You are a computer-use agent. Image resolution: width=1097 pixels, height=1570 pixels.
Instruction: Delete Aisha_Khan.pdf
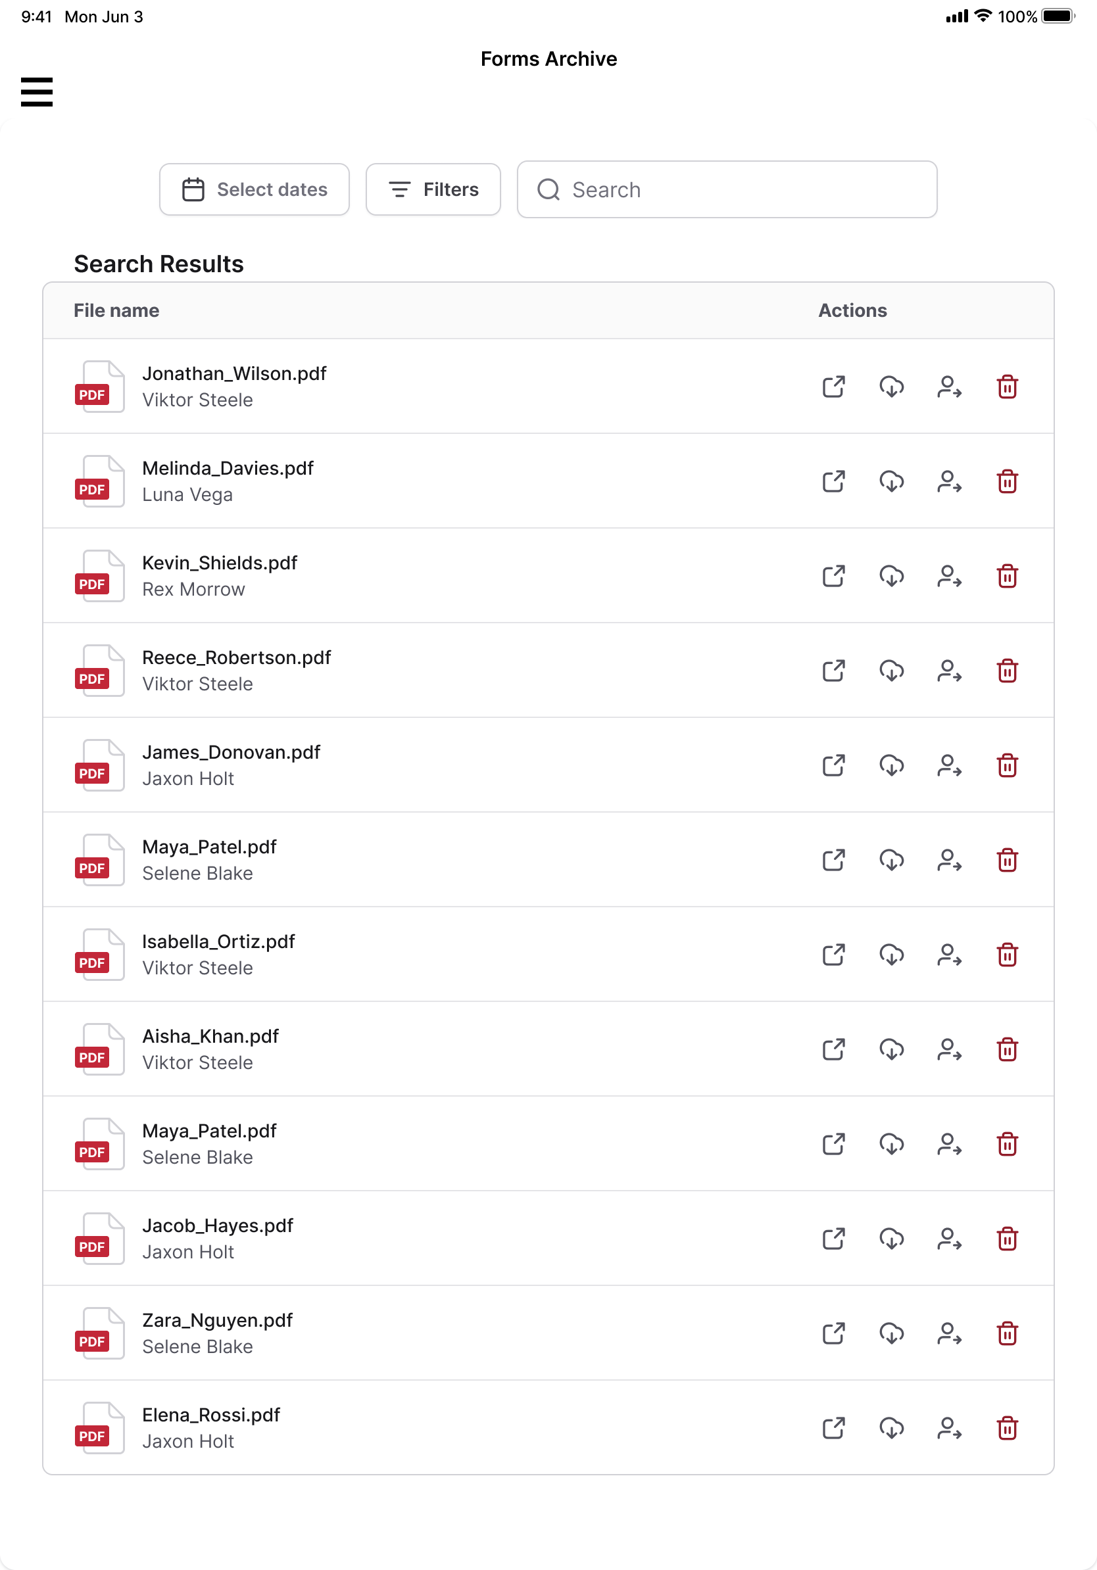coord(1008,1050)
